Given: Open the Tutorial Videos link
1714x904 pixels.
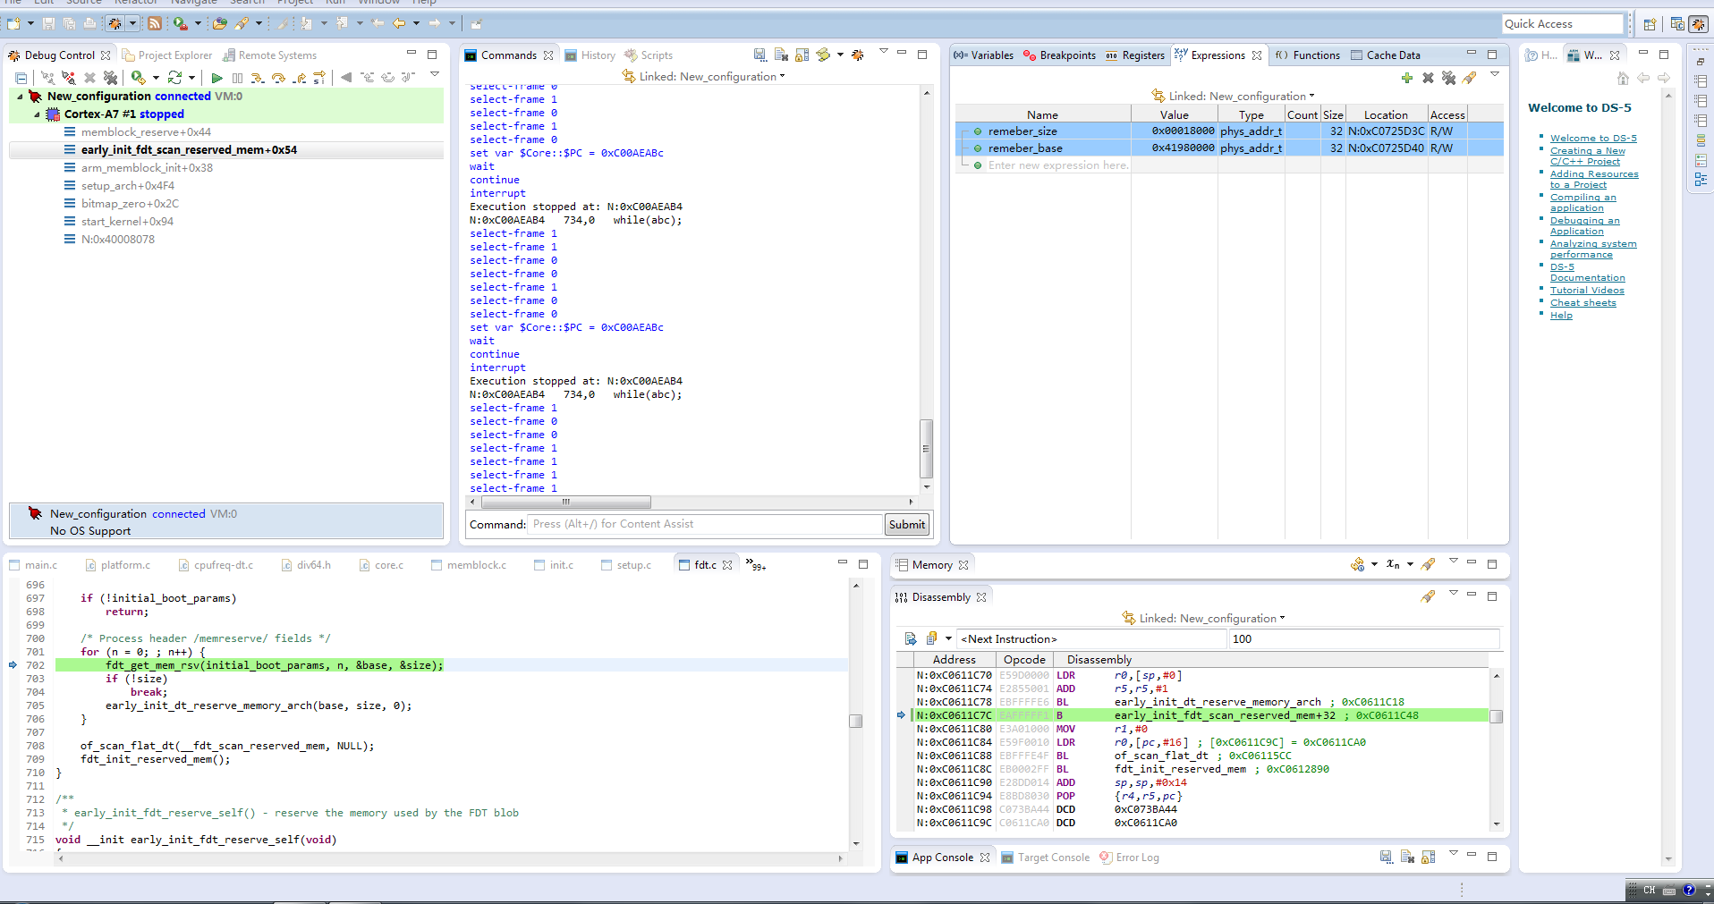Looking at the screenshot, I should click(1586, 291).
